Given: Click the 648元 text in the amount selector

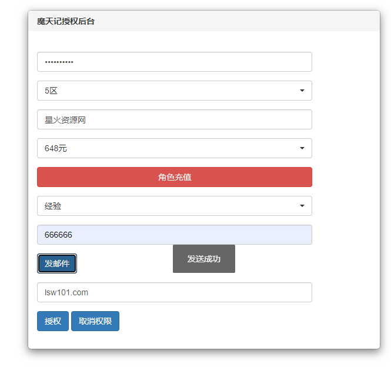Looking at the screenshot, I should pyautogui.click(x=56, y=148).
